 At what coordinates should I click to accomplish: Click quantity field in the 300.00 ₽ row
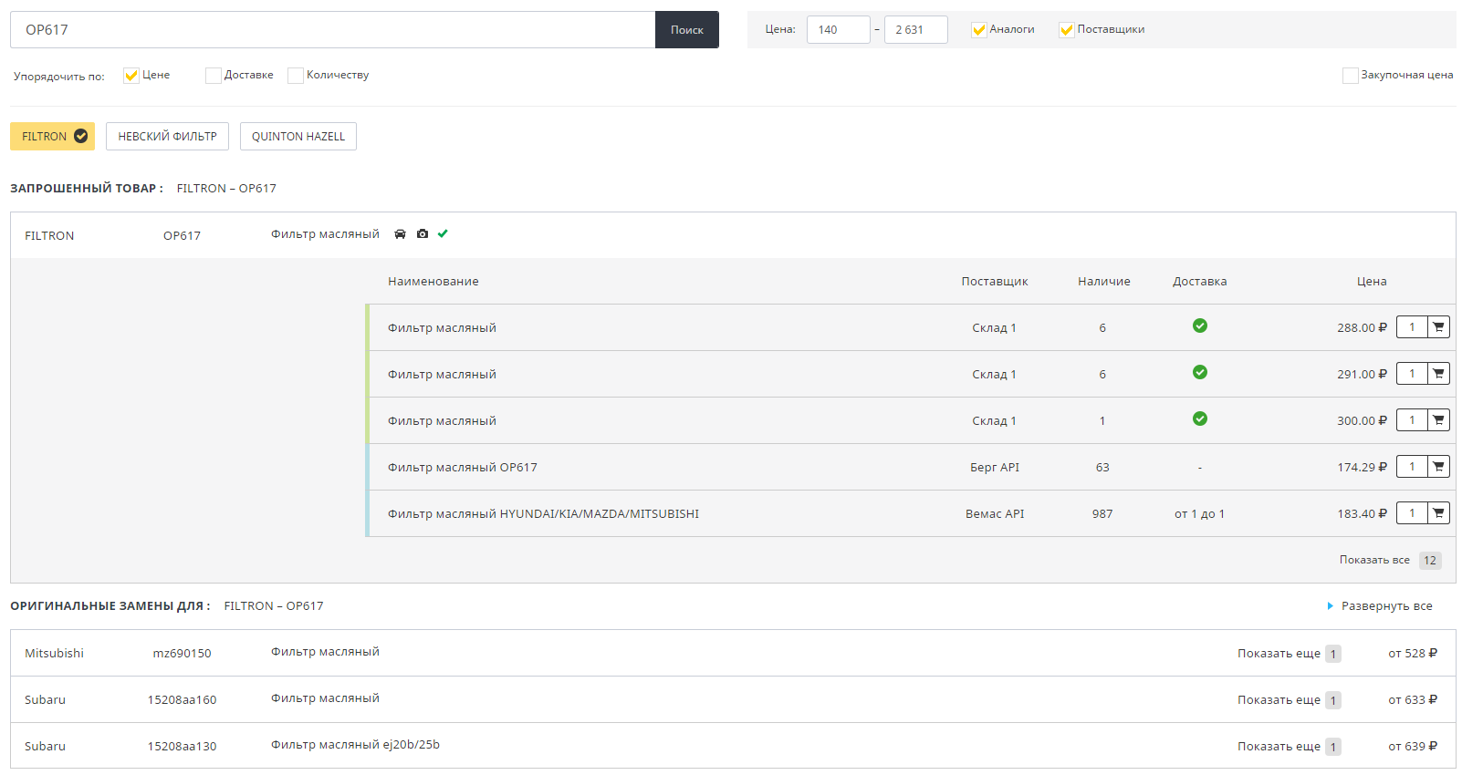[1413, 420]
